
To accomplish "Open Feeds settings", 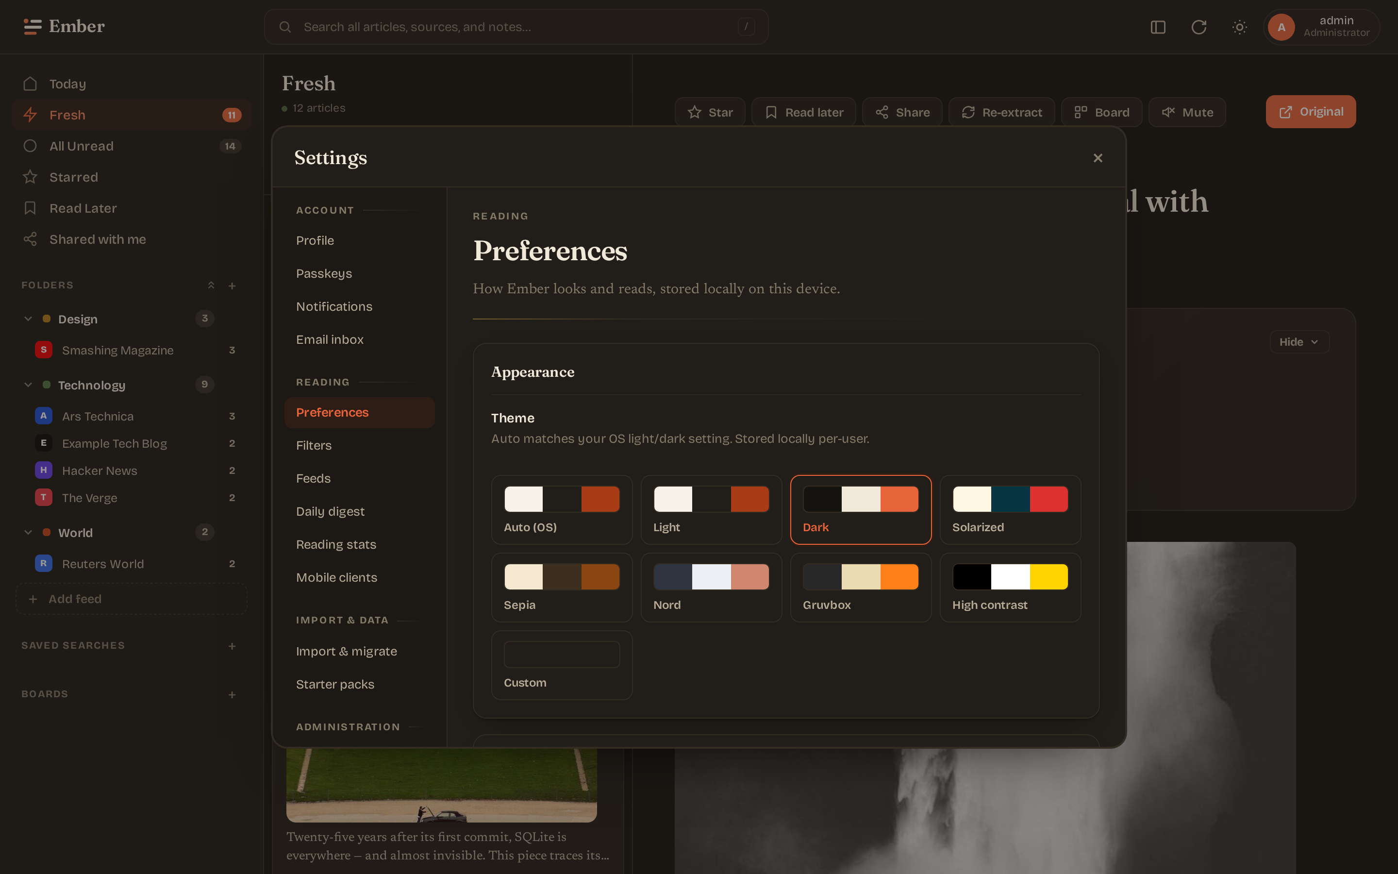I will pyautogui.click(x=359, y=478).
